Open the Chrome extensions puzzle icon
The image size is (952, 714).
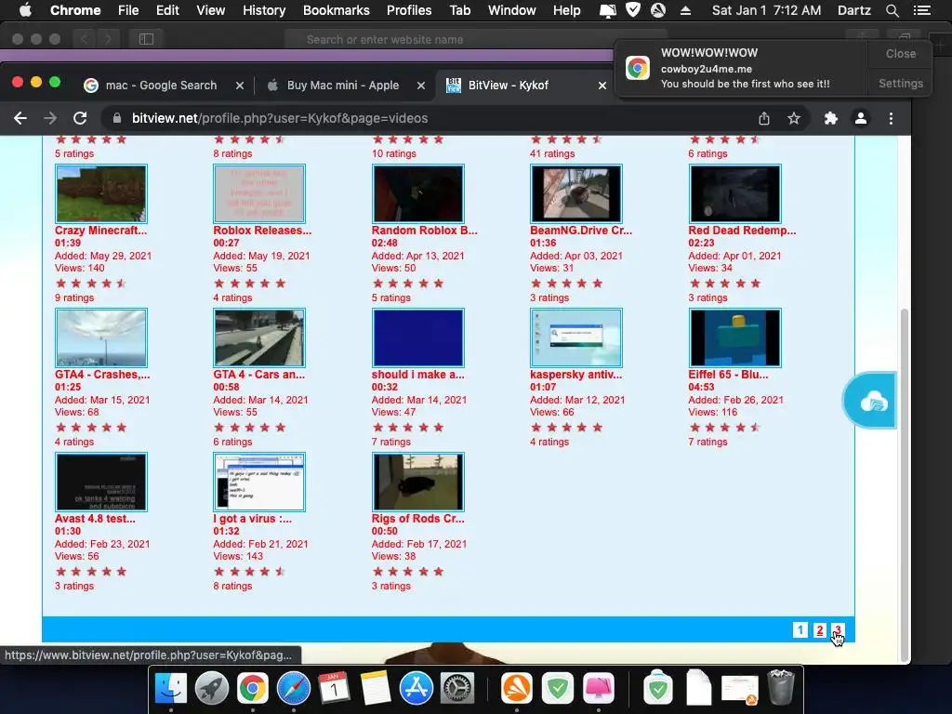(830, 118)
